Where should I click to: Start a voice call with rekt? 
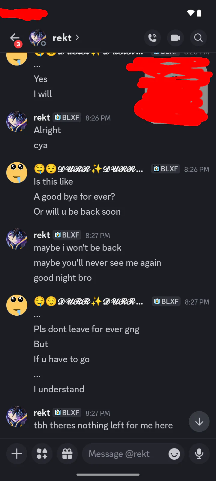(x=152, y=38)
